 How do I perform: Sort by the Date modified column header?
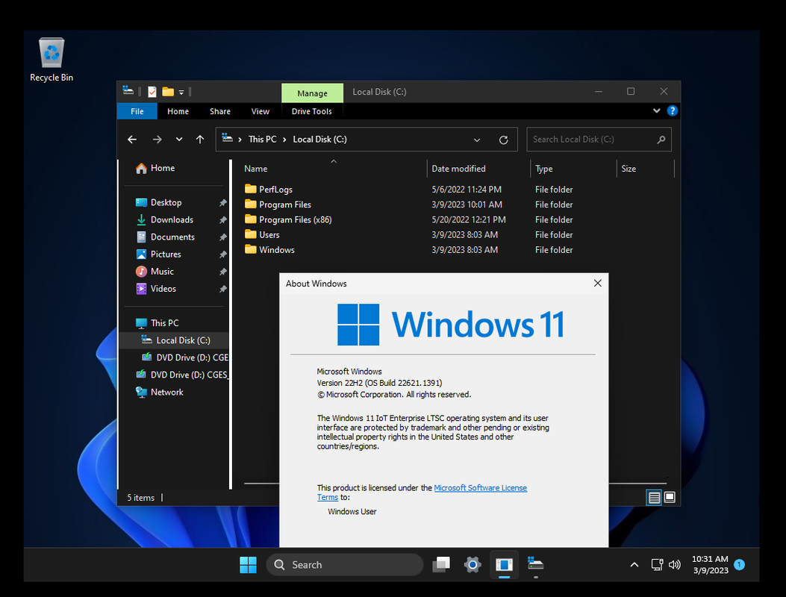pos(478,169)
